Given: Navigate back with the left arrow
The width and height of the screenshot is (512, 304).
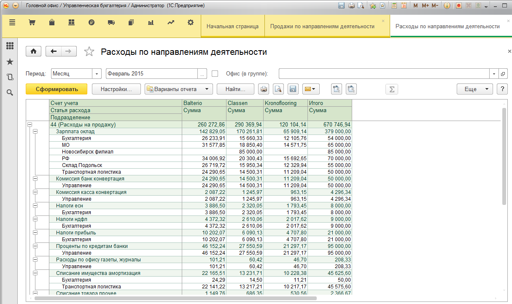Looking at the screenshot, I should (x=53, y=51).
